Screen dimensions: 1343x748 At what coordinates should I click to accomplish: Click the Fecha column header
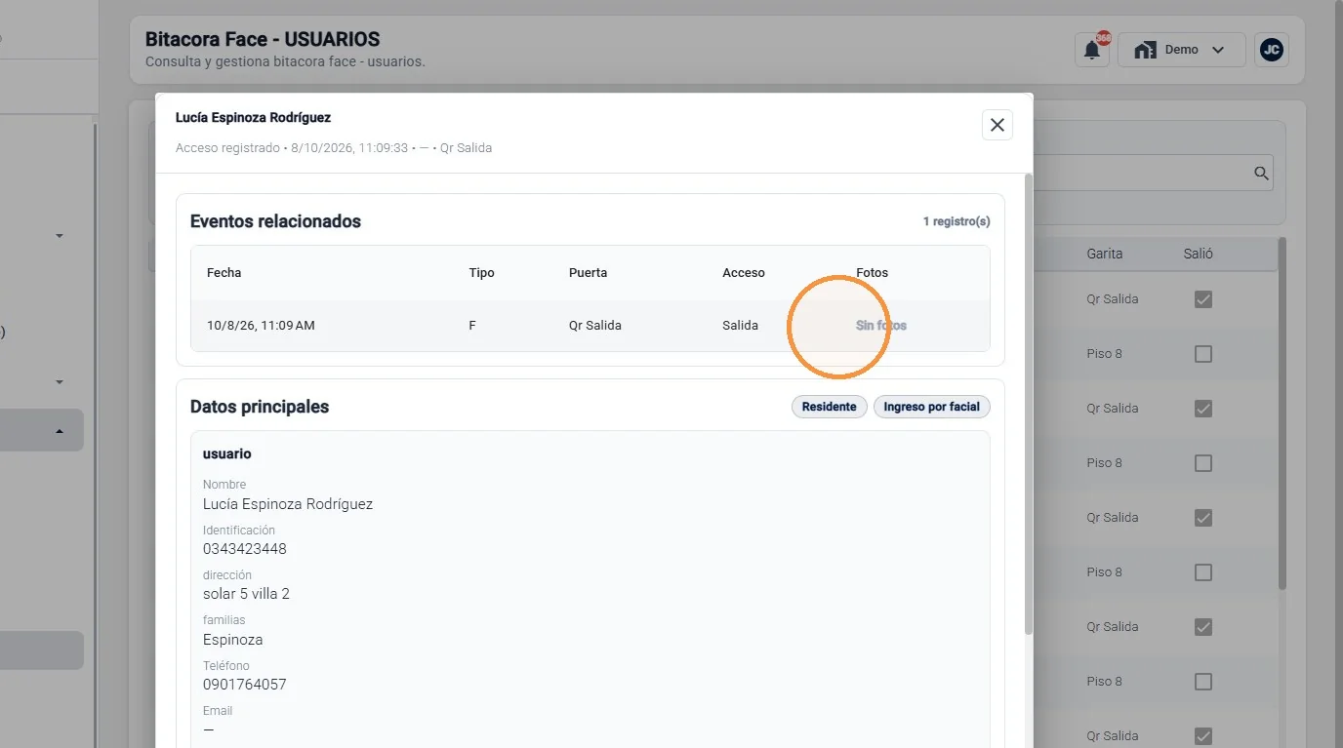(224, 273)
